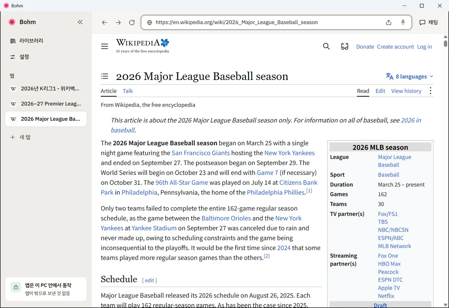Open Wikipedia search with magnifier icon
Screen dimensions: 449x308
click(326, 46)
